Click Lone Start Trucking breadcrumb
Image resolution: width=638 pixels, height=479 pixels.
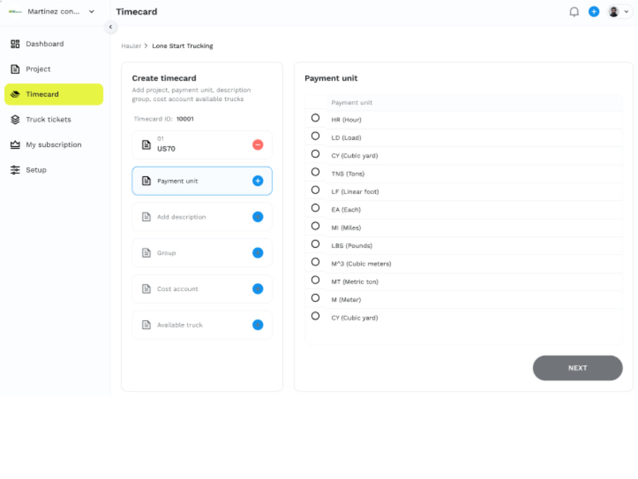pos(182,46)
